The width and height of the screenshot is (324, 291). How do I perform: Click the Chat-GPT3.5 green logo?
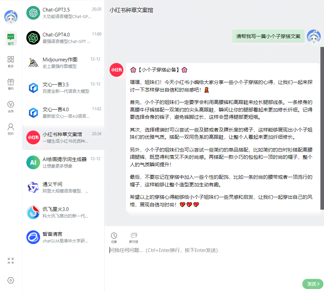tap(33, 13)
